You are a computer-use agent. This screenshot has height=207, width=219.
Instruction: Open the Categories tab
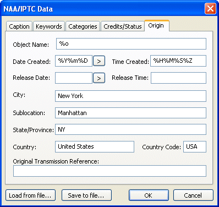[x=83, y=26]
